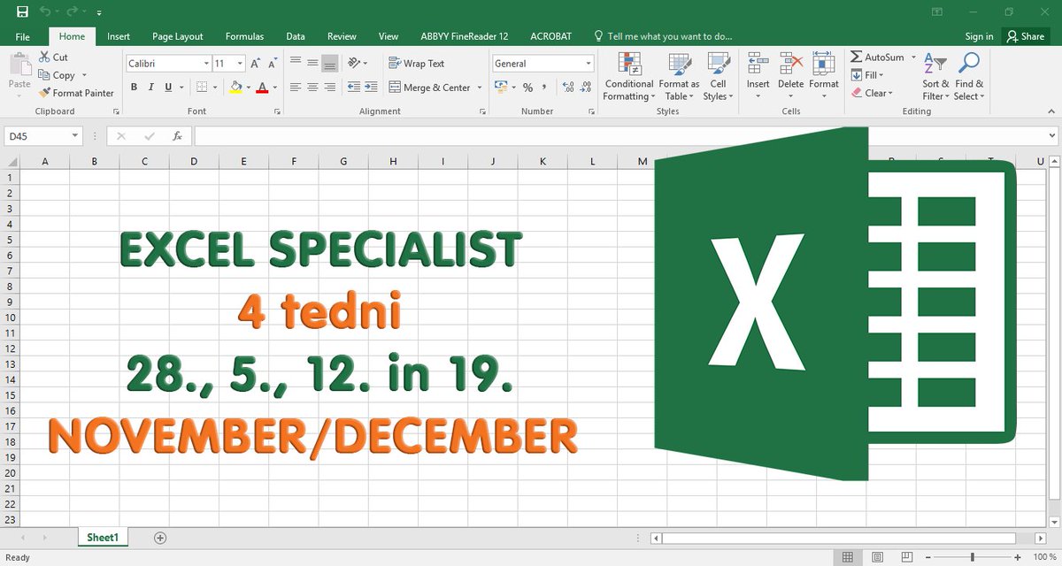Click the Paste clipboard icon
Viewport: 1062px width, 566px height.
point(19,65)
